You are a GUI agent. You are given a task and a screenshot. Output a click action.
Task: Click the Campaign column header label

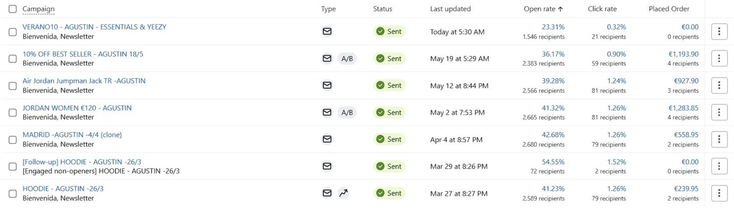tap(39, 9)
